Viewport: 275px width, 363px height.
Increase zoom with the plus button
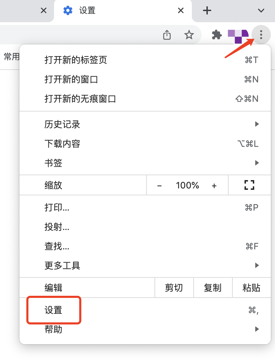[214, 186]
